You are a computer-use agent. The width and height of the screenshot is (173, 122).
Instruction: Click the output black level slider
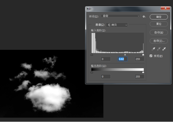[92, 72]
